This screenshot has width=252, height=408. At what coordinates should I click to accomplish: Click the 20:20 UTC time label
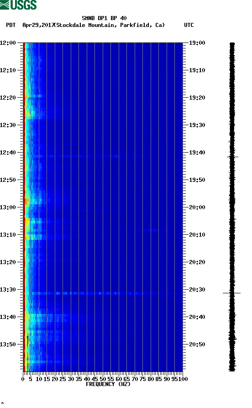coord(197,262)
